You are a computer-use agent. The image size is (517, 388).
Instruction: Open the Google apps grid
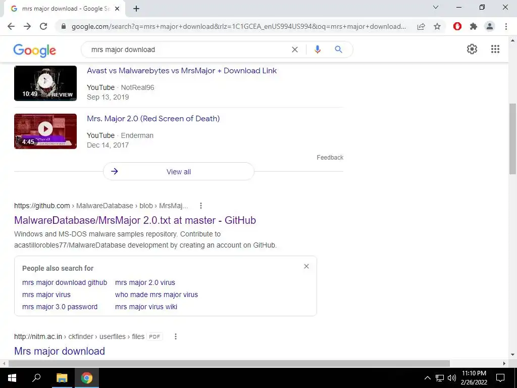pos(495,49)
